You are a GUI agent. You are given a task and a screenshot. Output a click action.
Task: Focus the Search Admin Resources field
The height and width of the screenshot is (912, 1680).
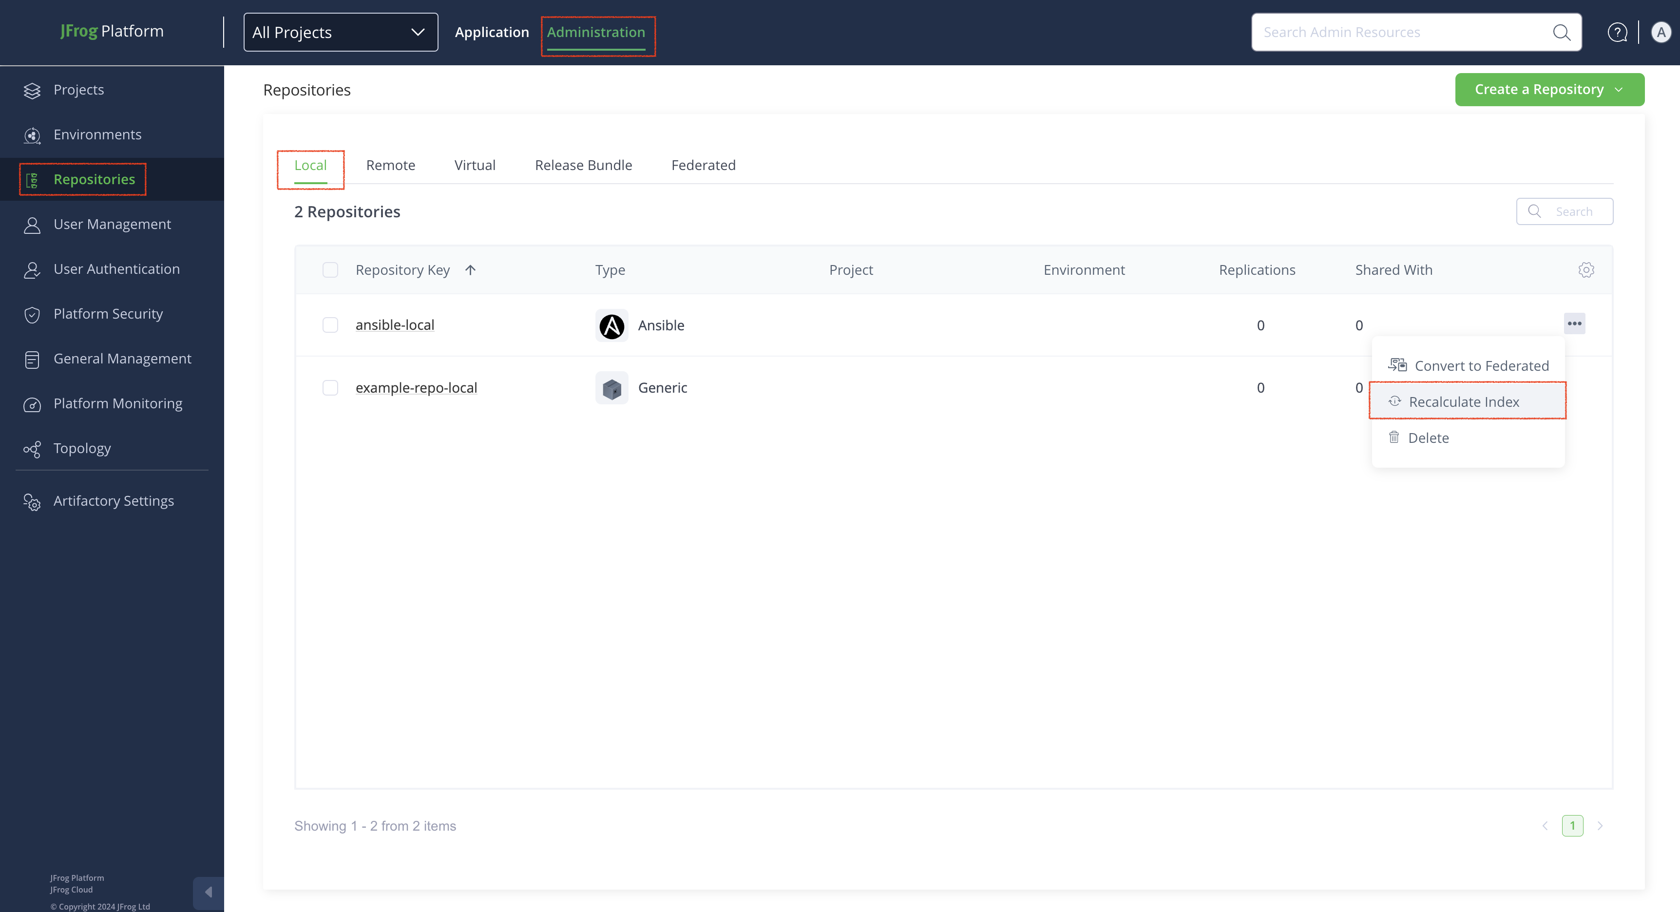click(x=1402, y=32)
